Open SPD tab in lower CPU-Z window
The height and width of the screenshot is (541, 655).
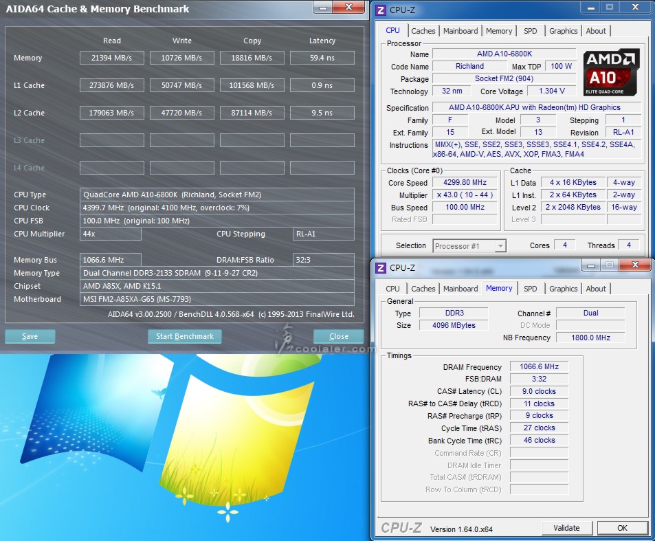[530, 289]
